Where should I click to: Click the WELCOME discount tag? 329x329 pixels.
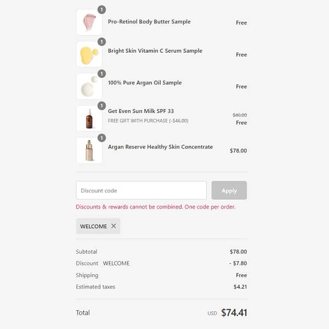94,226
